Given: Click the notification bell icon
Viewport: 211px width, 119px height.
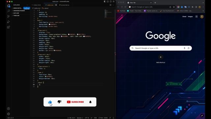Looking at the screenshot, I should (x=90, y=102).
